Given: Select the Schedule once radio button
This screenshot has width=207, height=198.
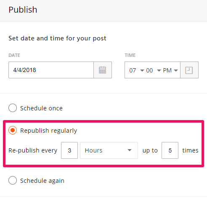Looking at the screenshot, I should [x=13, y=108].
